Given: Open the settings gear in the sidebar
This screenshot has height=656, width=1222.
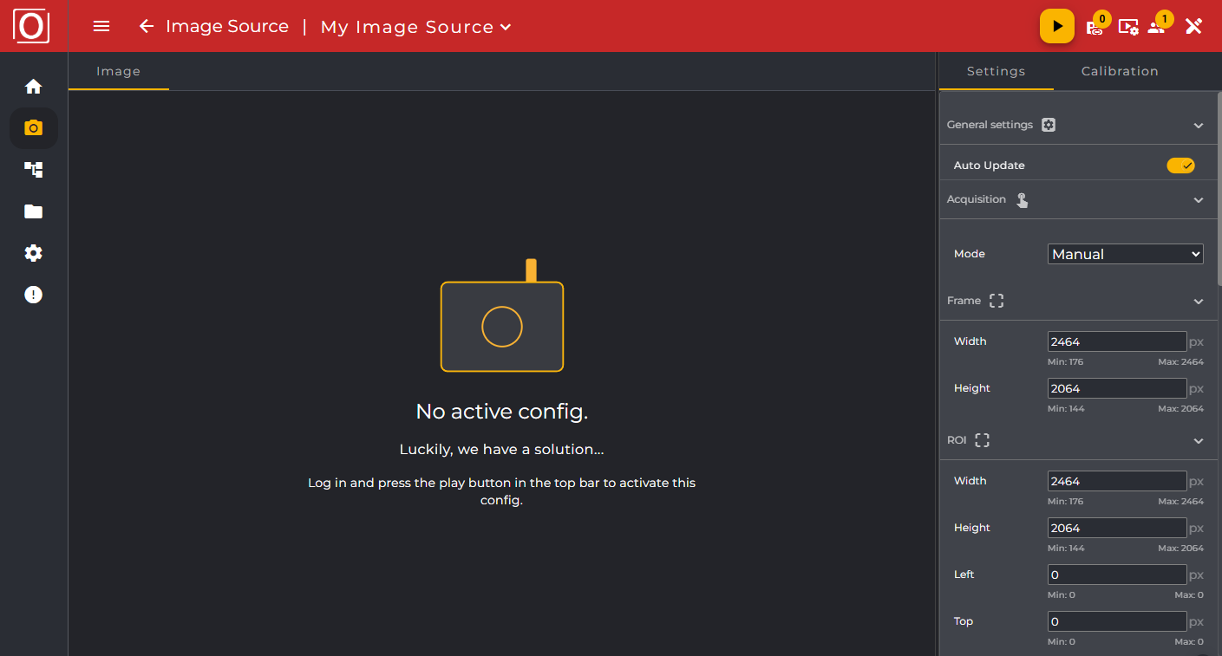Looking at the screenshot, I should [32, 252].
